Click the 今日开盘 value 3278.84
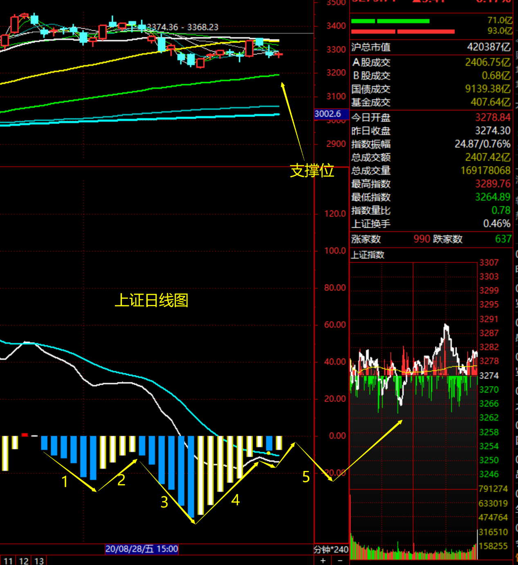Screen dimensions: 518x565 coord(493,117)
